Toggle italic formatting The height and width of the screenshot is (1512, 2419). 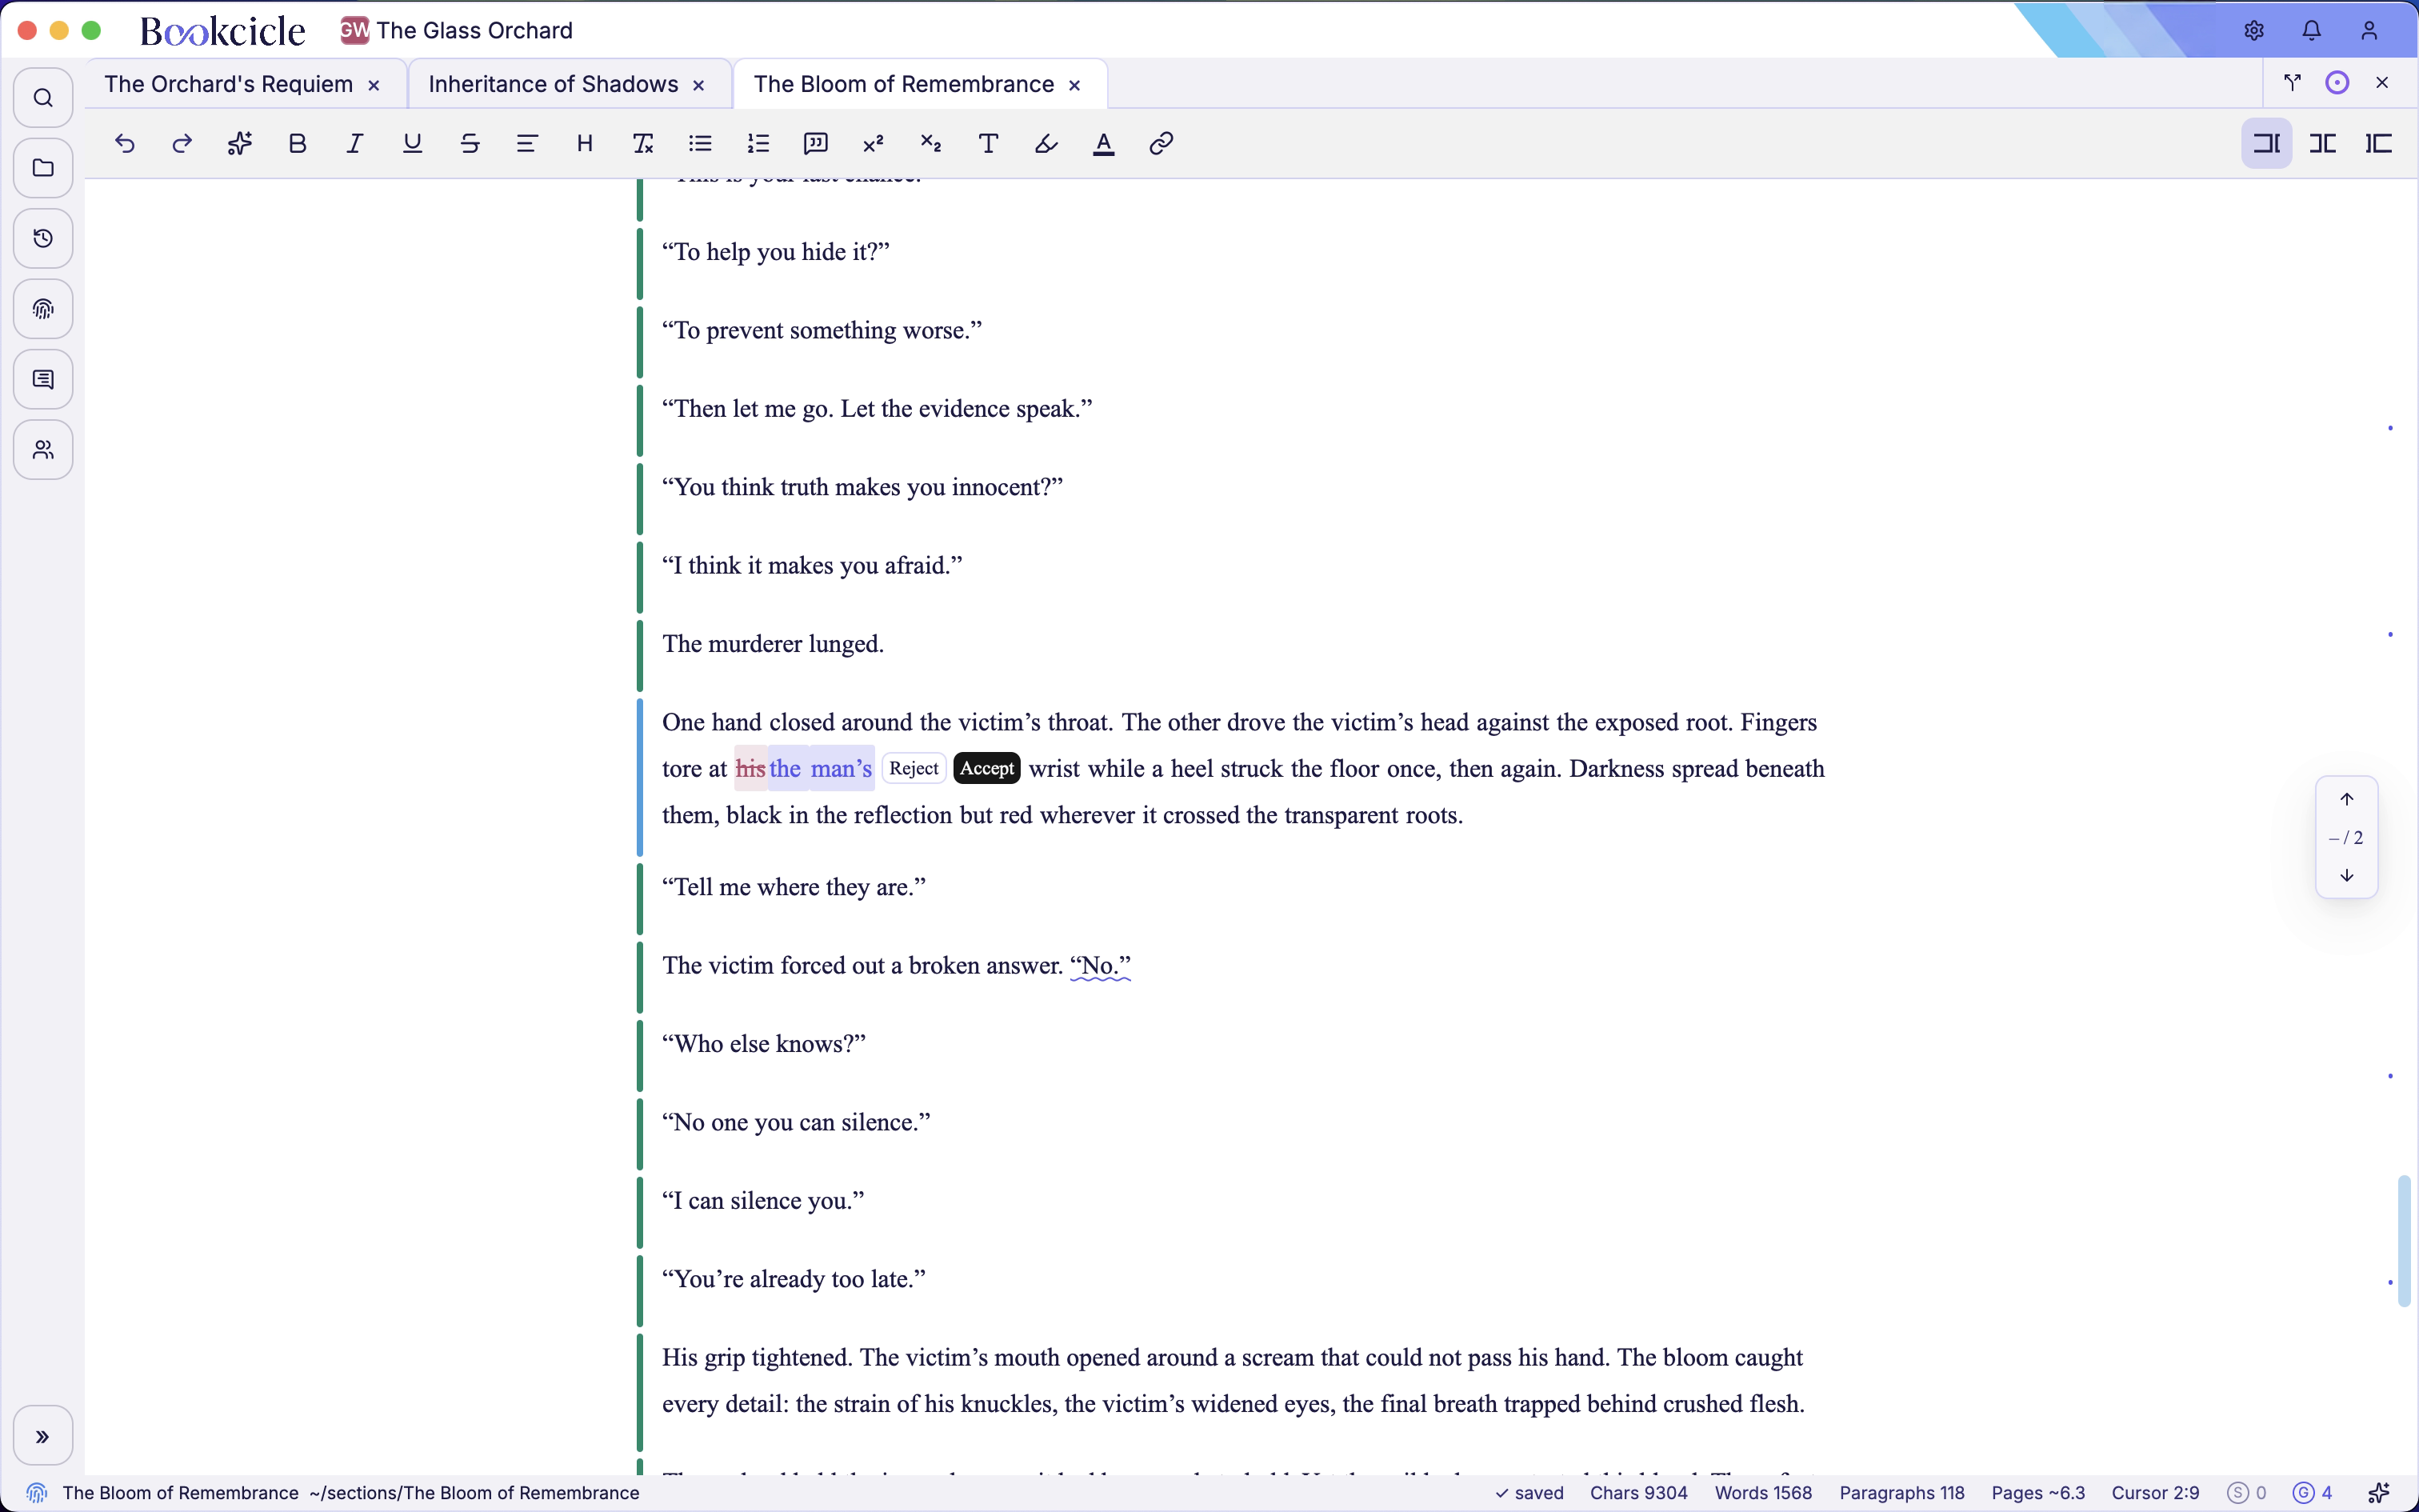click(x=355, y=144)
